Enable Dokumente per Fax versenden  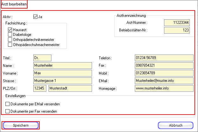(8, 111)
